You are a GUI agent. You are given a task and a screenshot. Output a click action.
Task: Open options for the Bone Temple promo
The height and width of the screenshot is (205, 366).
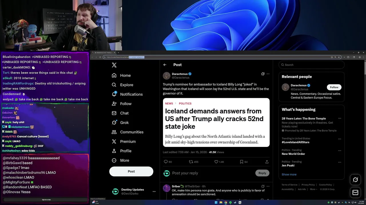coord(339,118)
